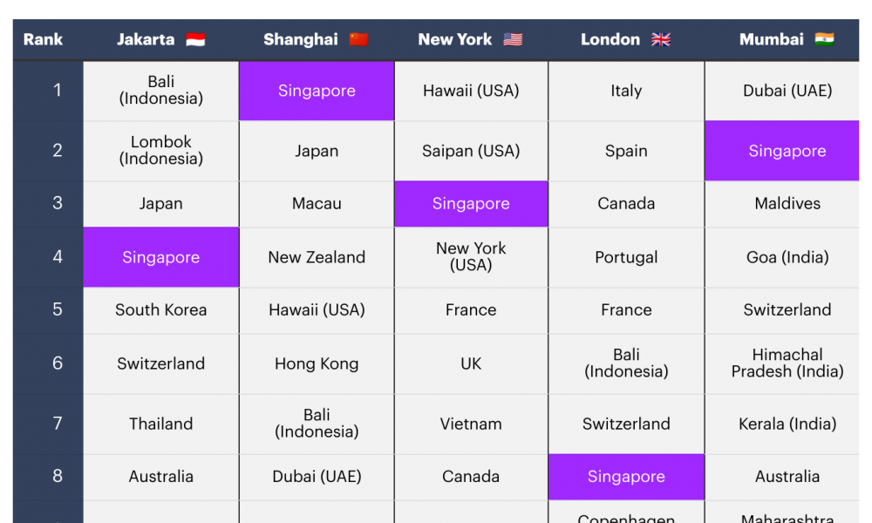The width and height of the screenshot is (872, 523).
Task: Select the purple Singapore cell under Mumbai
Action: click(787, 151)
